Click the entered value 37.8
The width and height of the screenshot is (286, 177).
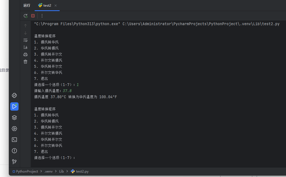point(67,91)
